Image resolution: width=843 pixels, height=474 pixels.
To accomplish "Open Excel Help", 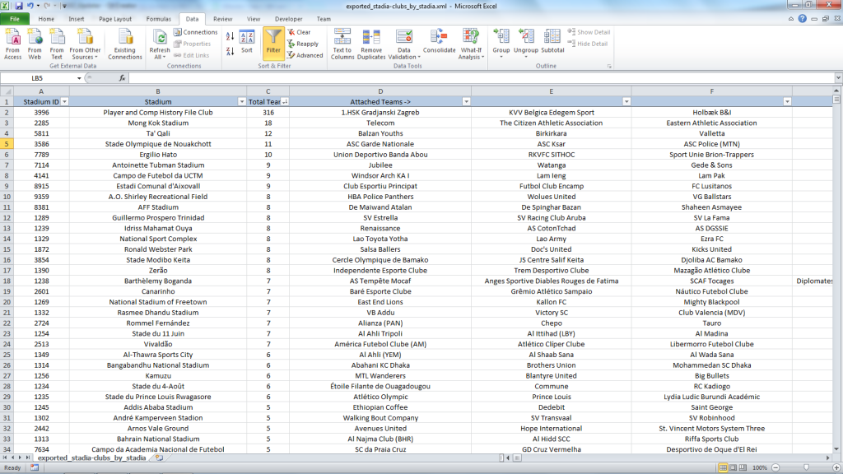I will [x=802, y=19].
